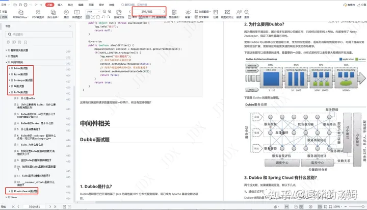Click the ribbon page number box showing 394/481
The height and width of the screenshot is (210, 367).
147,12
